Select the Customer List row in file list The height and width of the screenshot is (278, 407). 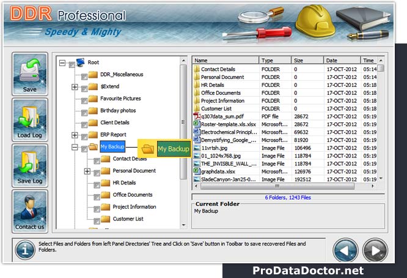click(285, 108)
